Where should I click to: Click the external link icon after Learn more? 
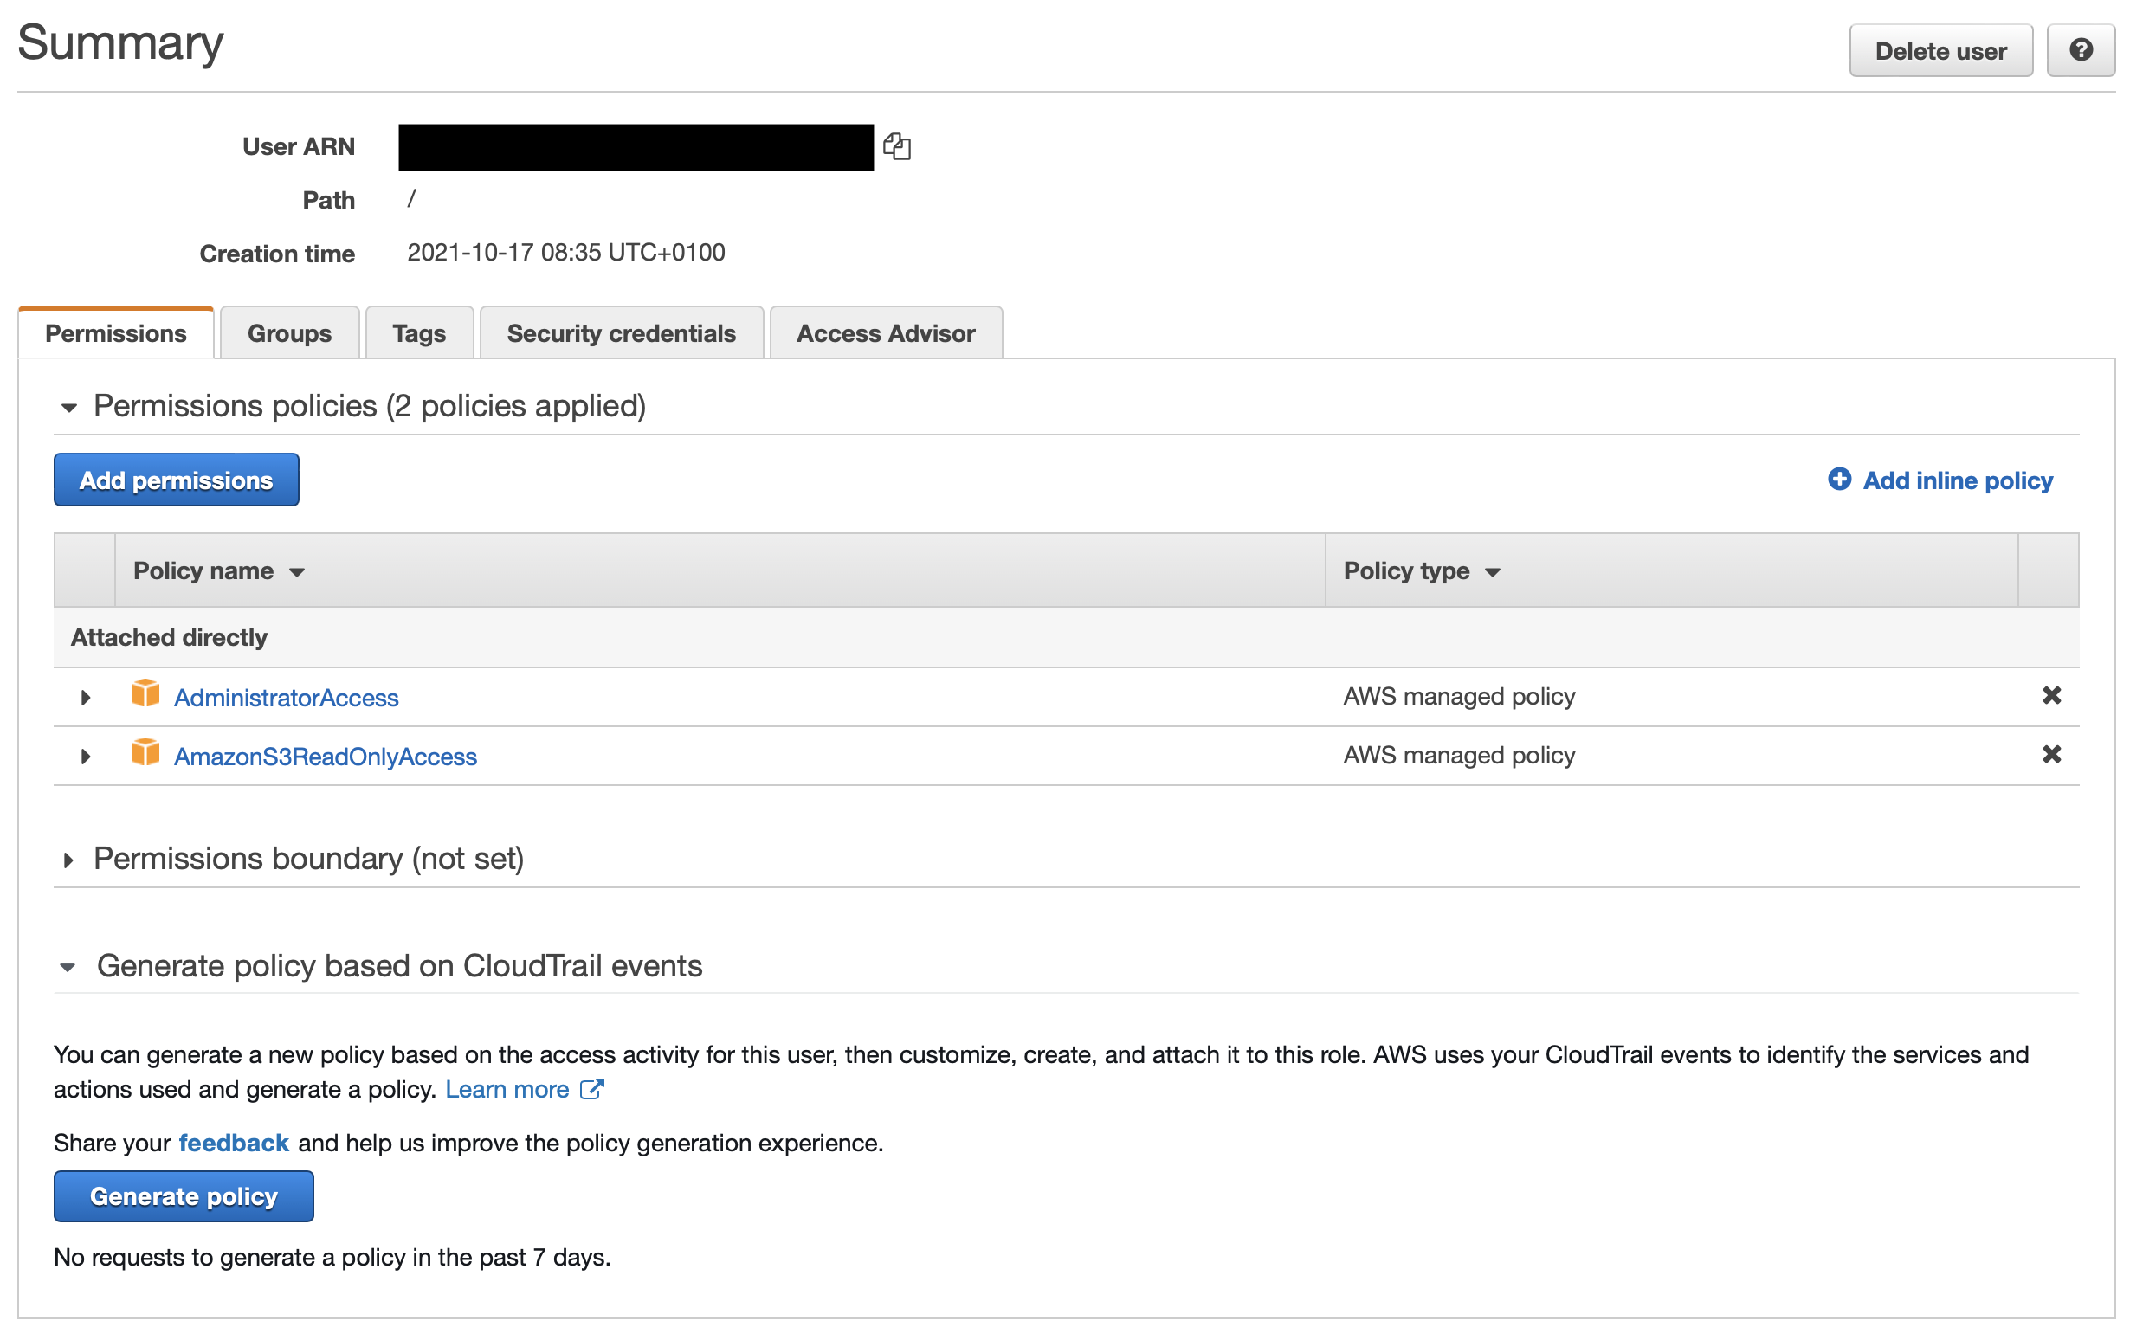[591, 1089]
